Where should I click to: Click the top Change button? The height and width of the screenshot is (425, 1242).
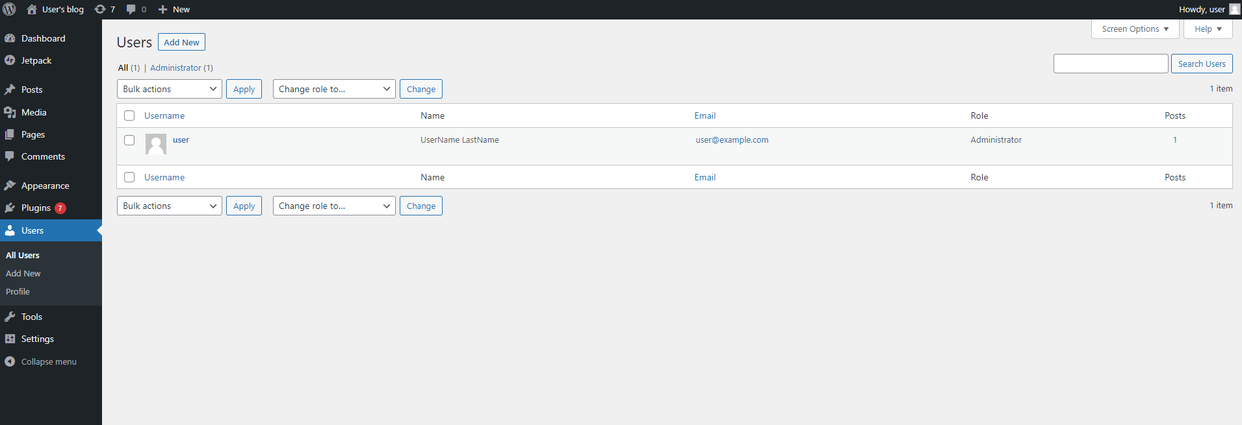(421, 89)
